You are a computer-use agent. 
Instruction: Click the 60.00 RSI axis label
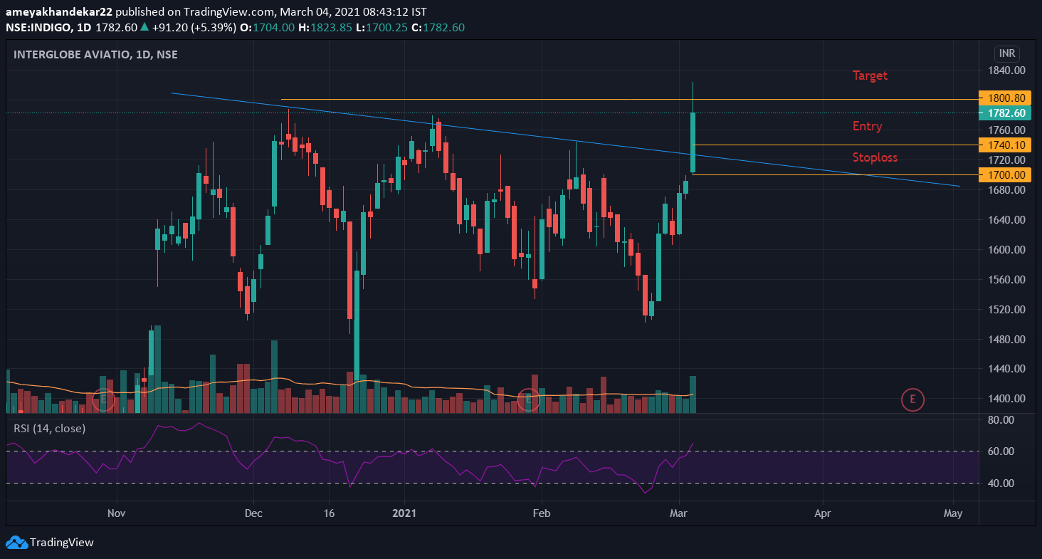(1002, 451)
